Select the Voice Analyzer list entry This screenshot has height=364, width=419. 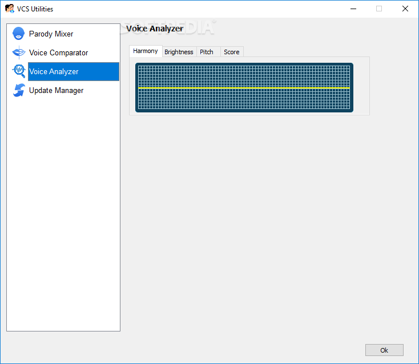(x=74, y=71)
